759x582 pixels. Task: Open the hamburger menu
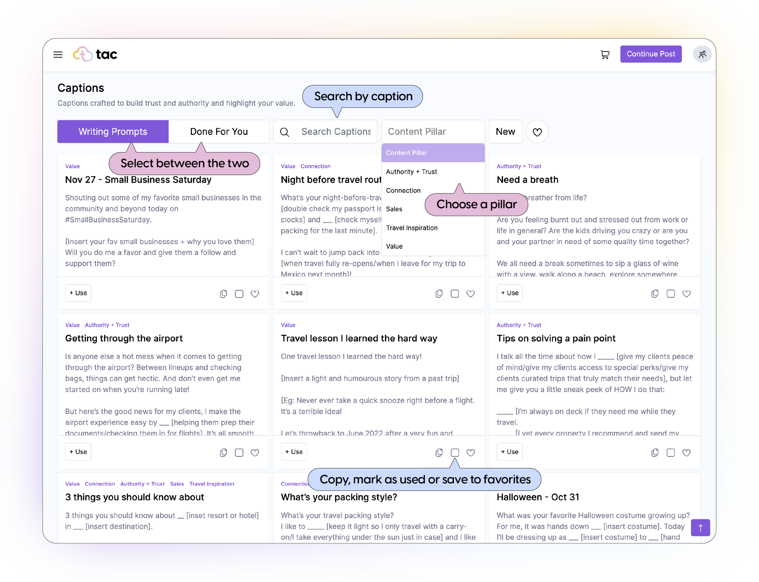click(x=58, y=54)
